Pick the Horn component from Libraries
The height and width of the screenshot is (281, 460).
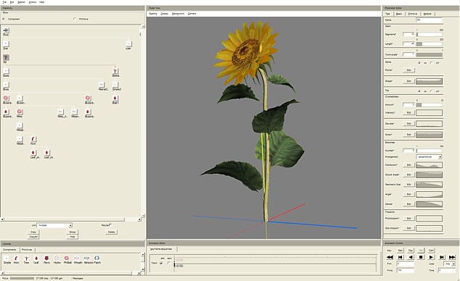point(16,259)
